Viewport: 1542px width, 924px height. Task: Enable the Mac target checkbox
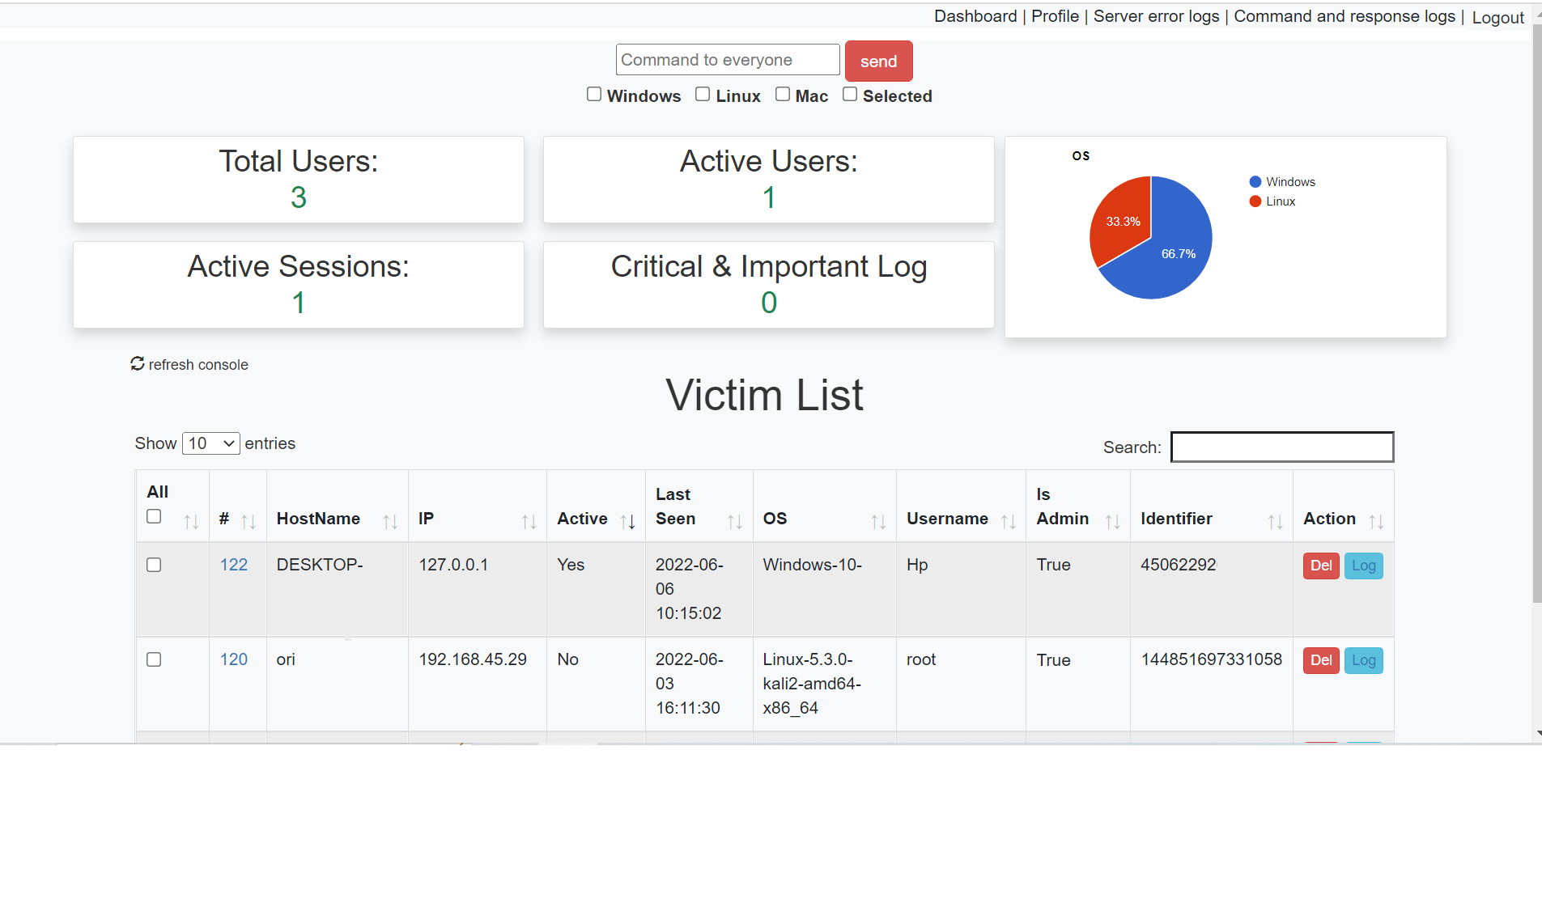click(783, 95)
